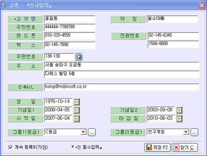Click the 주민번호 label
This screenshot has height=156, width=207.
[x=25, y=27]
